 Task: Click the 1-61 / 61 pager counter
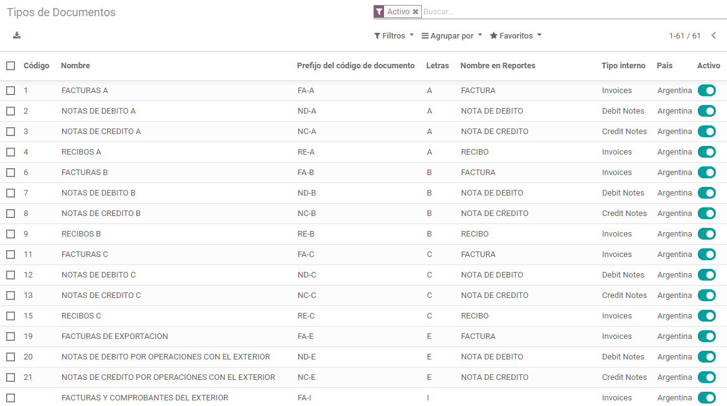pos(684,36)
